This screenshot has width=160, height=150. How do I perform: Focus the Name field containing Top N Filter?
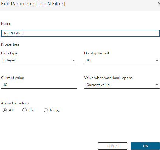point(80,33)
